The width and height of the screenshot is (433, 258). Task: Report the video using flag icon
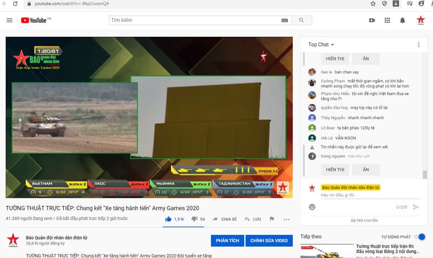pyautogui.click(x=272, y=219)
